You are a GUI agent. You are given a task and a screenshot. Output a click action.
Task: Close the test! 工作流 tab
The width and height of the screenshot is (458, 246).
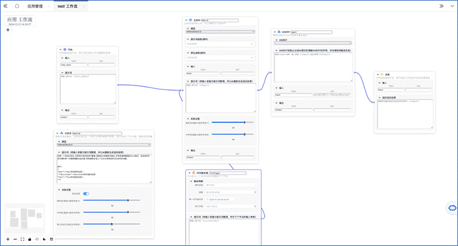coord(84,6)
